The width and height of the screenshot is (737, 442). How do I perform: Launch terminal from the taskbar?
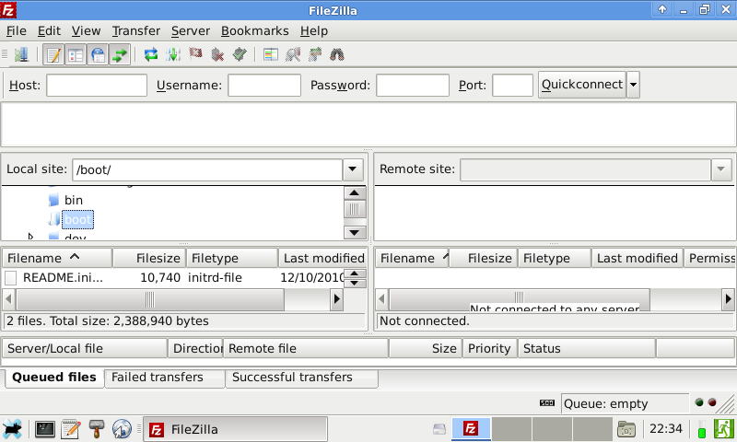[44, 428]
